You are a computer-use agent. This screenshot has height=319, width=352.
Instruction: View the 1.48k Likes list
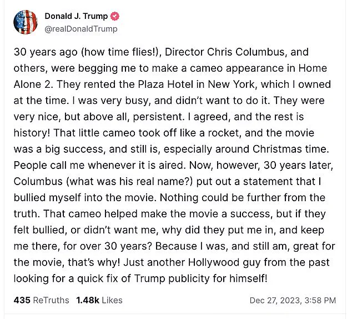(x=98, y=300)
